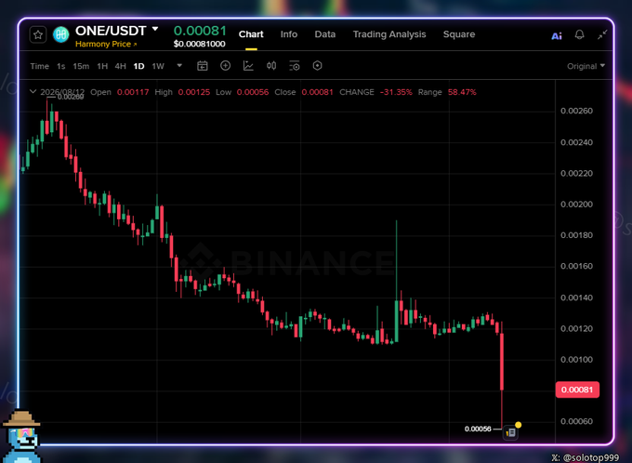The image size is (632, 463).
Task: Open the hexagon chart settings icon
Action: 317,65
